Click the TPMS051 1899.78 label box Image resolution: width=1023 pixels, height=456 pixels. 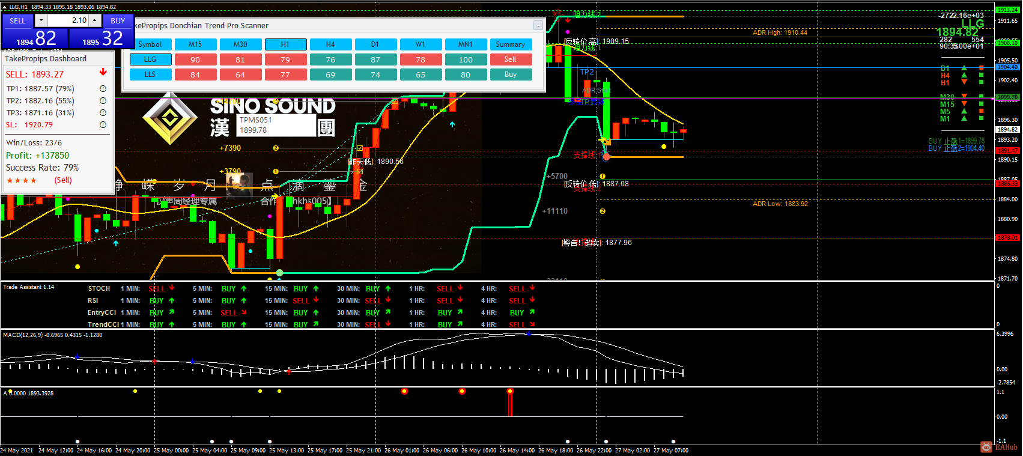click(276, 125)
